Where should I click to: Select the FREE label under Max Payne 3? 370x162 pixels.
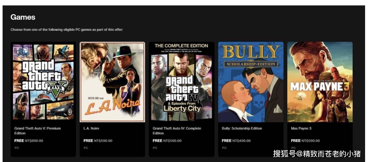pyautogui.click(x=296, y=141)
